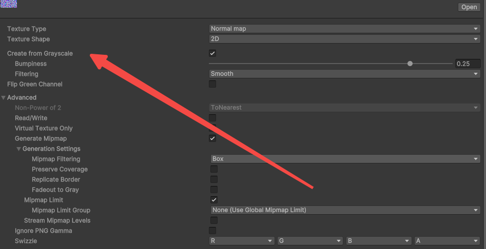486x249 pixels.
Task: Open the Mipmap Limit Group dropdown
Action: pos(345,210)
